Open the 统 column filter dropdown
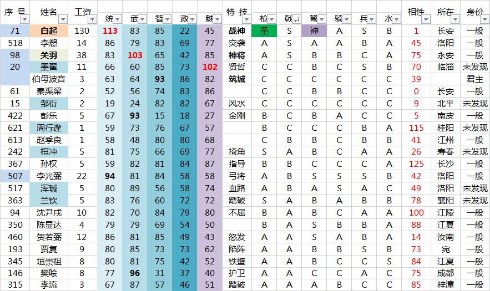This screenshot has width=490, height=291. pos(118,19)
